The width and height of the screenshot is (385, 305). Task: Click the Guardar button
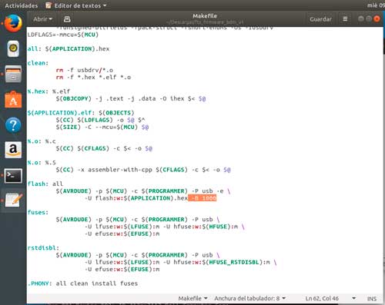320,19
